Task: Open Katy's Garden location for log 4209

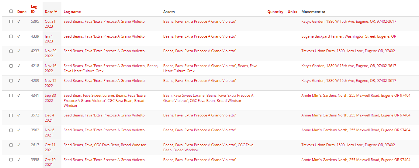Action: (349, 81)
